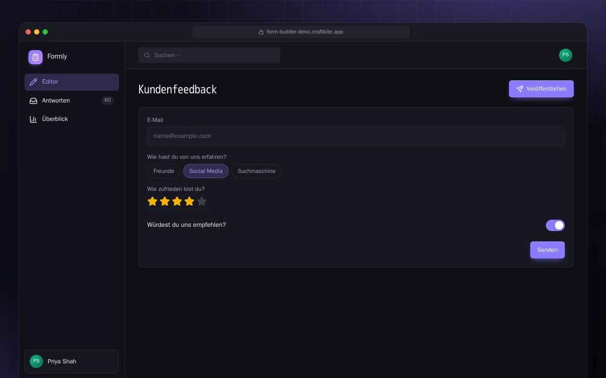Maximize the window with the green button

tap(45, 32)
